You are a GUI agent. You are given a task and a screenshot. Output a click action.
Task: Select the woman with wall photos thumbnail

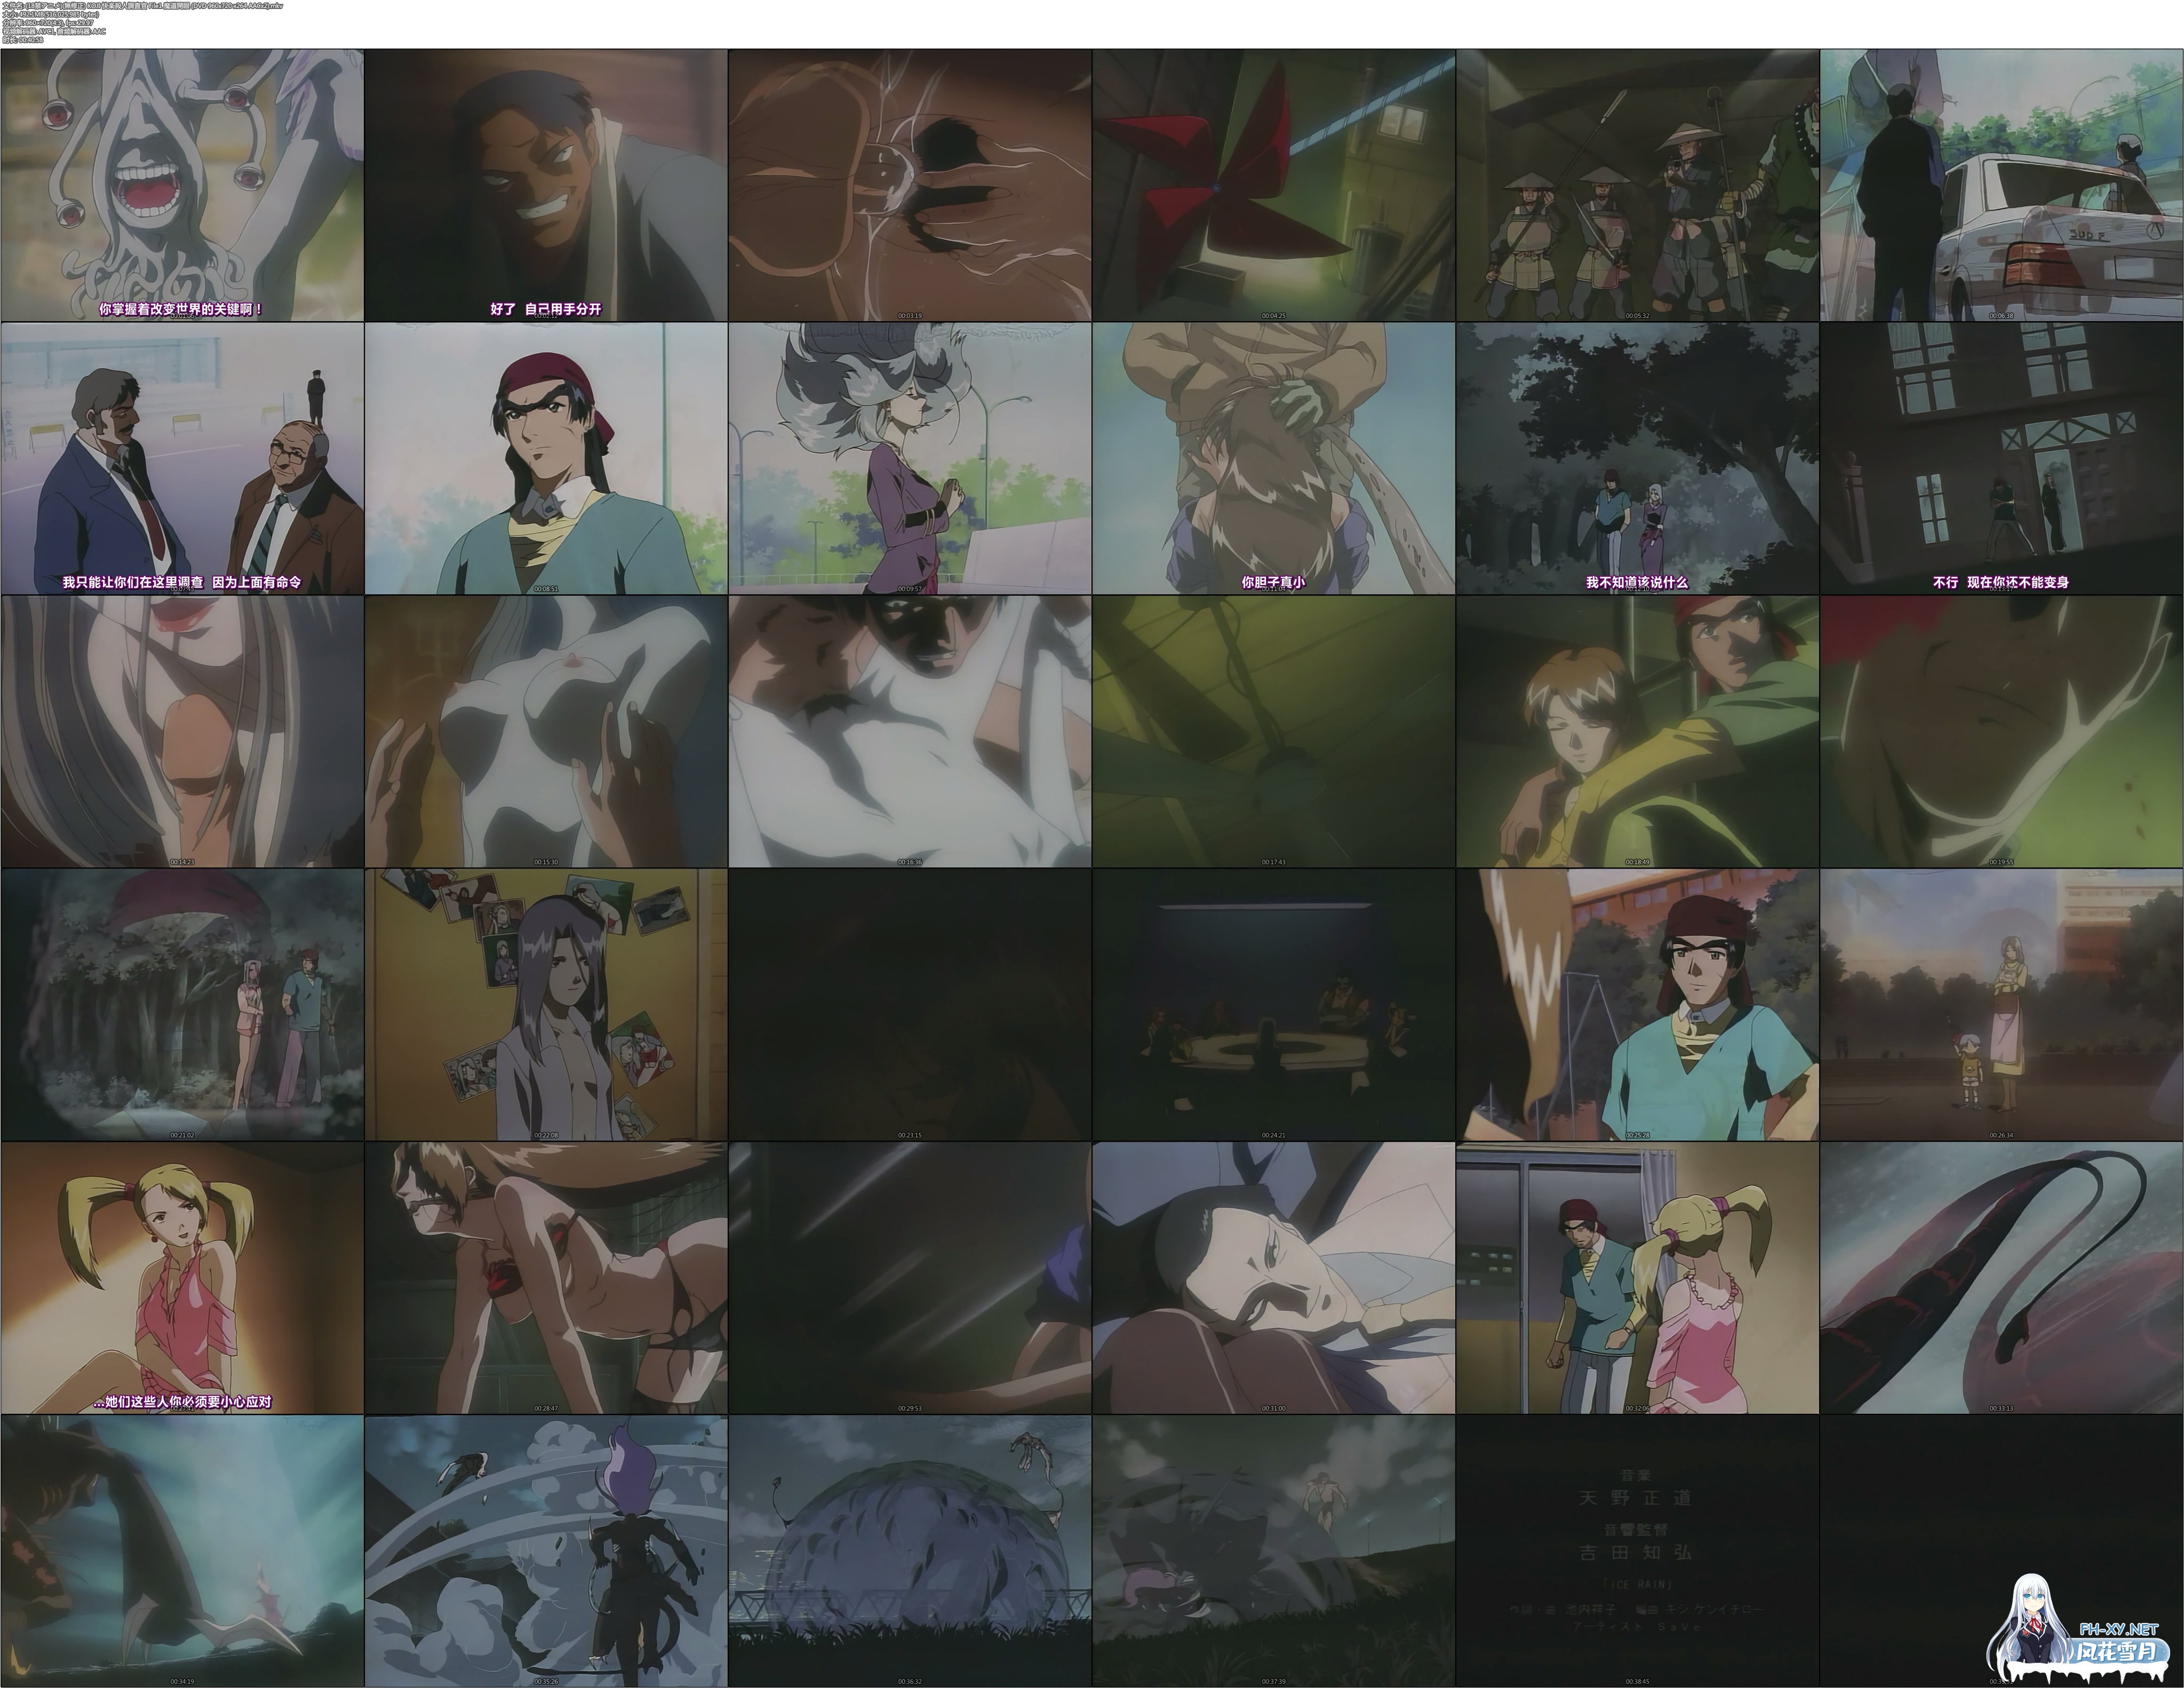pyautogui.click(x=546, y=1004)
